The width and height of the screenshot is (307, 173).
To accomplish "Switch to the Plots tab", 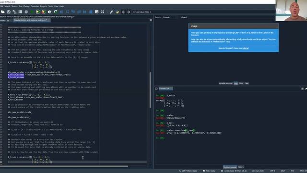I will coord(241,83).
